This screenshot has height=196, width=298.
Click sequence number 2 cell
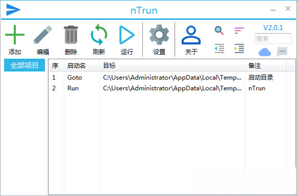point(54,88)
